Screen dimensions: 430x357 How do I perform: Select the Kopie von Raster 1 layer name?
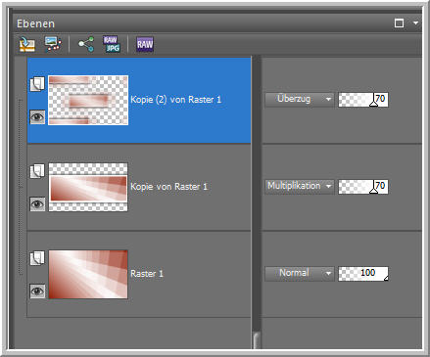pyautogui.click(x=168, y=187)
